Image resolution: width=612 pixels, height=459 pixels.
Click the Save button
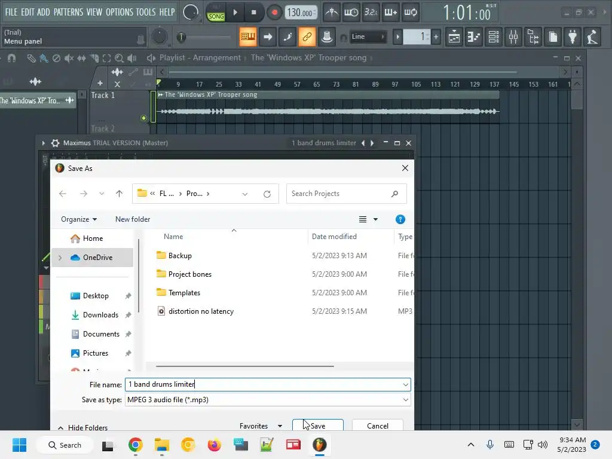coord(318,426)
